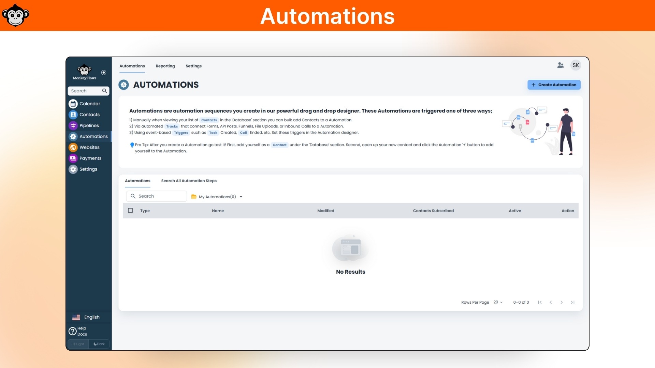Open the Rows Per Page selector
The image size is (655, 368).
(x=497, y=302)
